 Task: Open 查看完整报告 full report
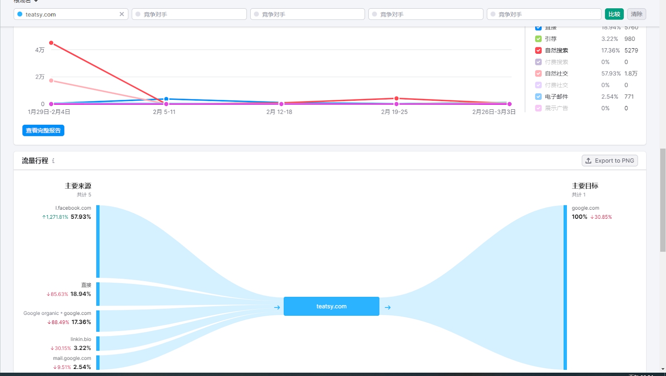[x=43, y=131]
